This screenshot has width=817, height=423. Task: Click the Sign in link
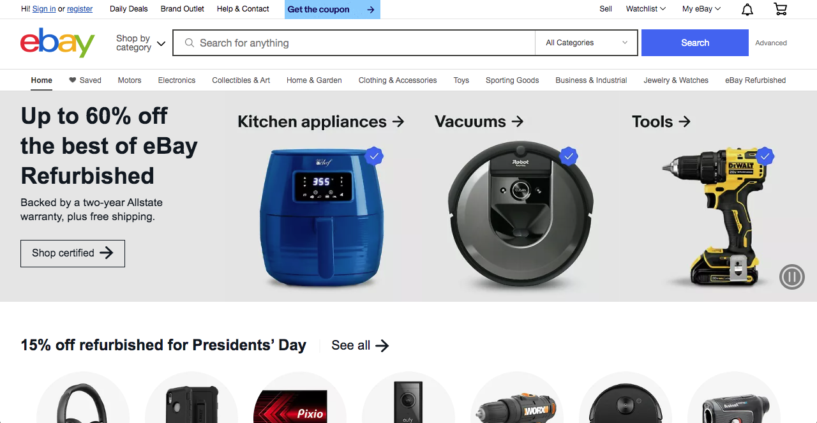[44, 9]
